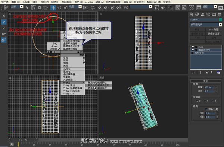This screenshot has width=224, height=147.
Task: Restrict to XY plane constraint
Action: [4, 34]
